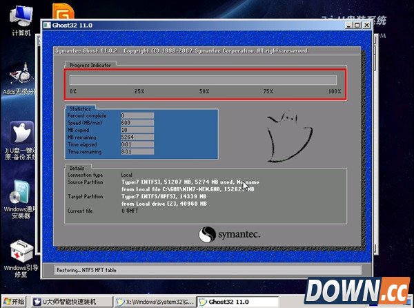The image size is (414, 308).
Task: Click the Ghost32 title bar icon
Action: click(47, 26)
